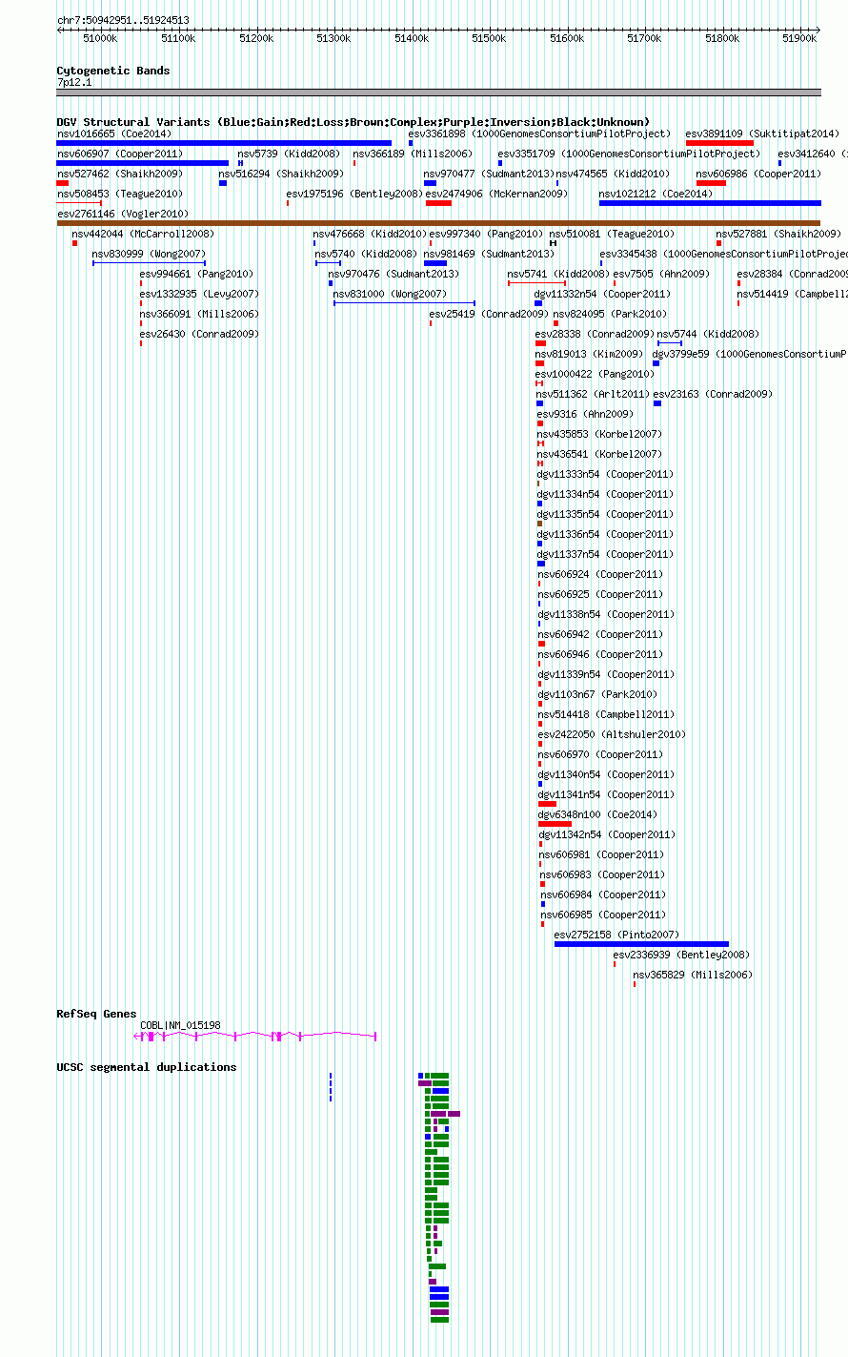Open esv1332935 (Levy2007) variant
Image resolution: width=848 pixels, height=1357 pixels.
[199, 294]
